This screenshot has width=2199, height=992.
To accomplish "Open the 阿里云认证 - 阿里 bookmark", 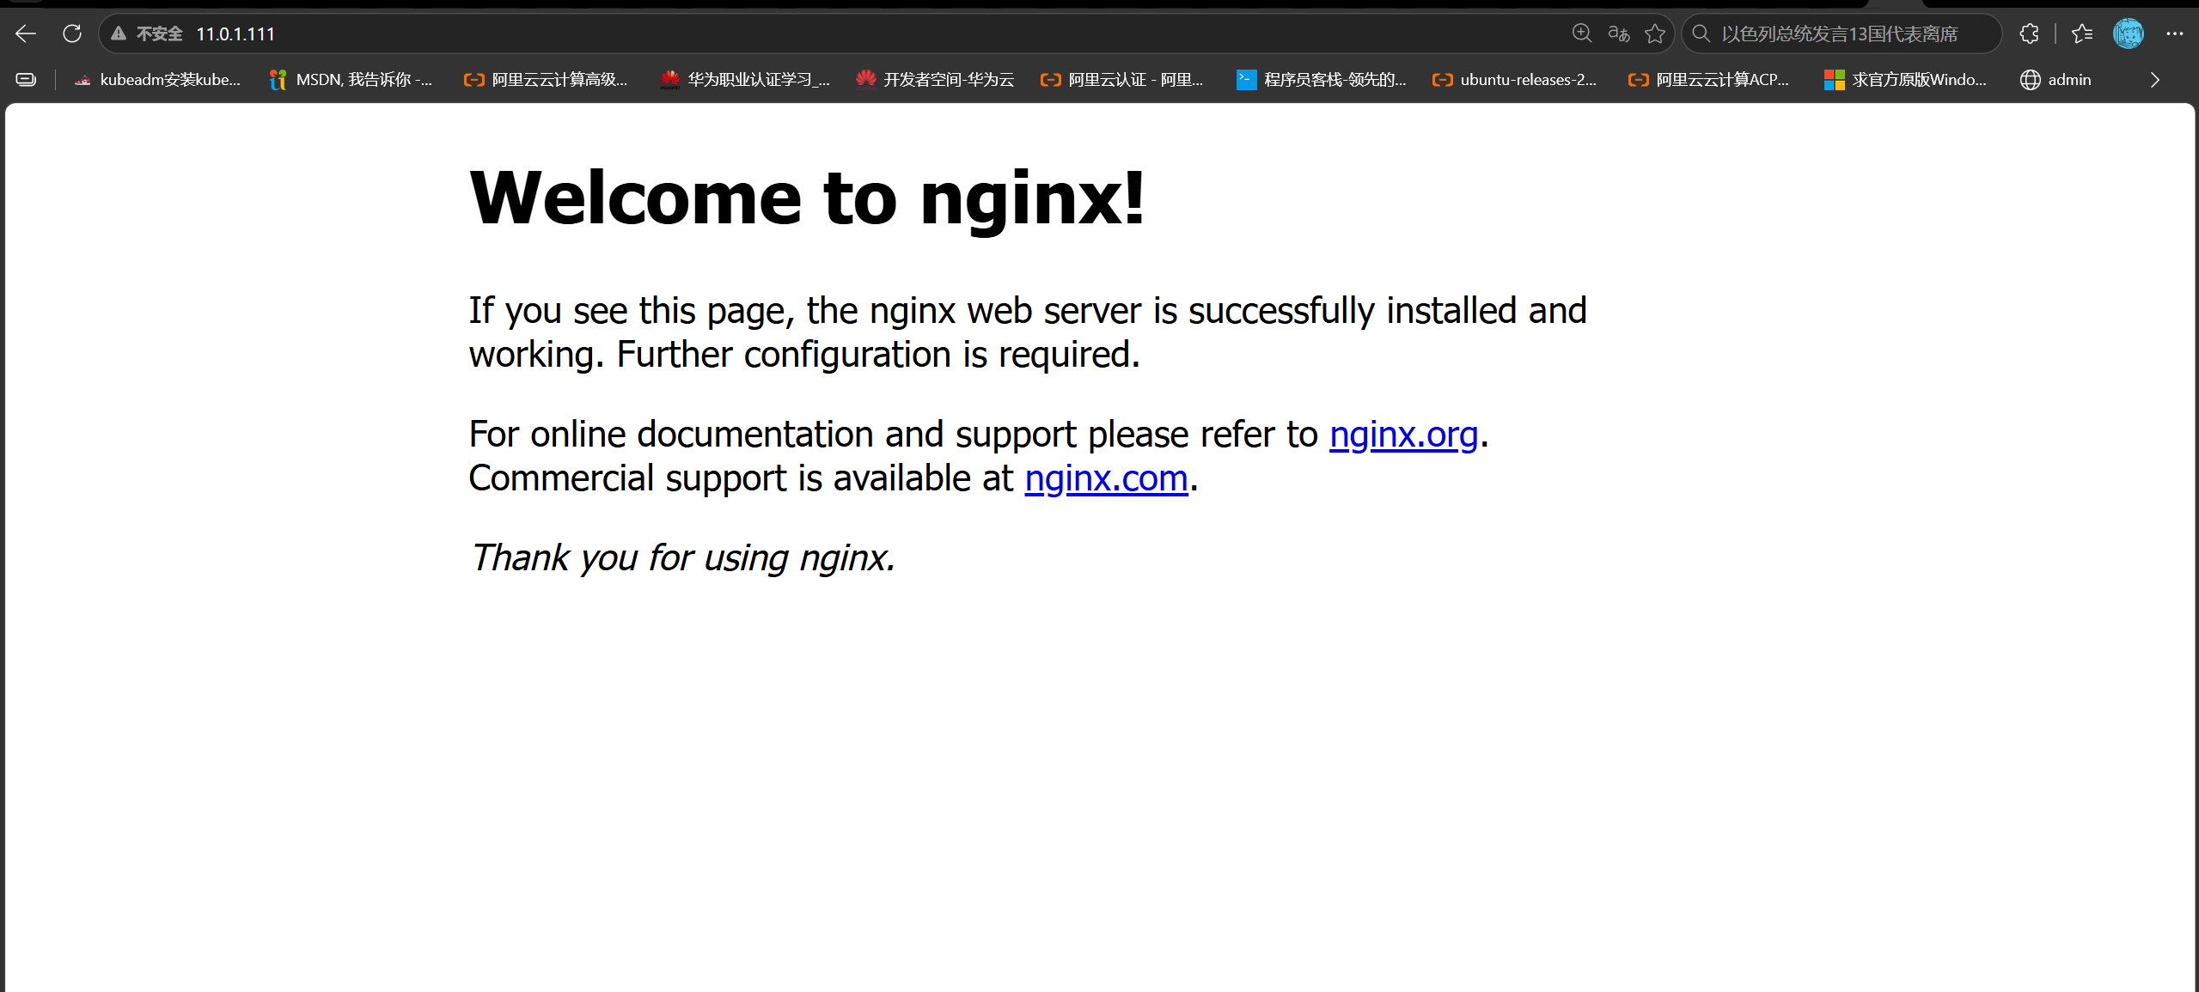I will pos(1122,80).
